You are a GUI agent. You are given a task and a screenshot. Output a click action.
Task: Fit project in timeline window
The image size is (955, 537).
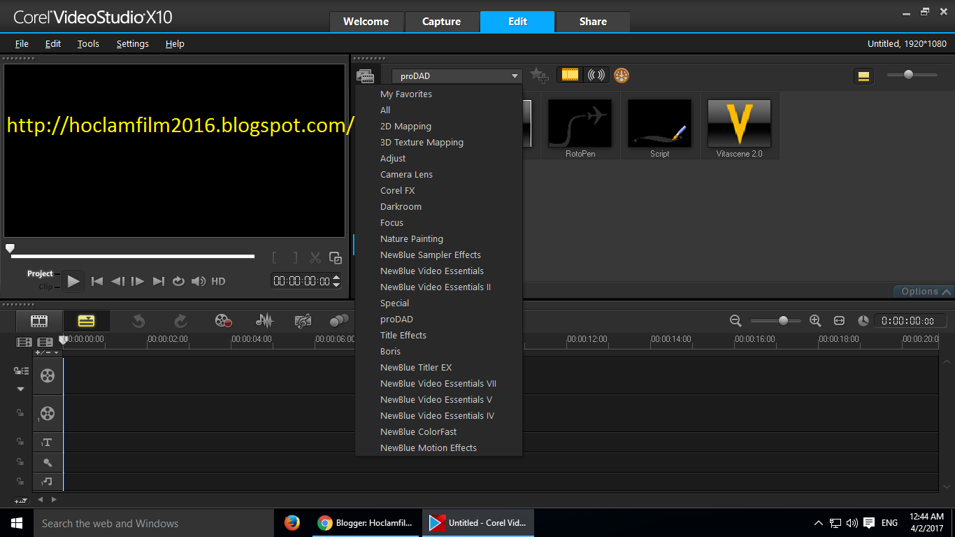coord(839,320)
